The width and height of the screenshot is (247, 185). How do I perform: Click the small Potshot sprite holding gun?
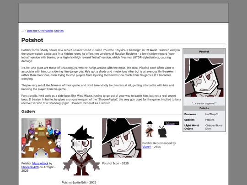(x=149, y=129)
